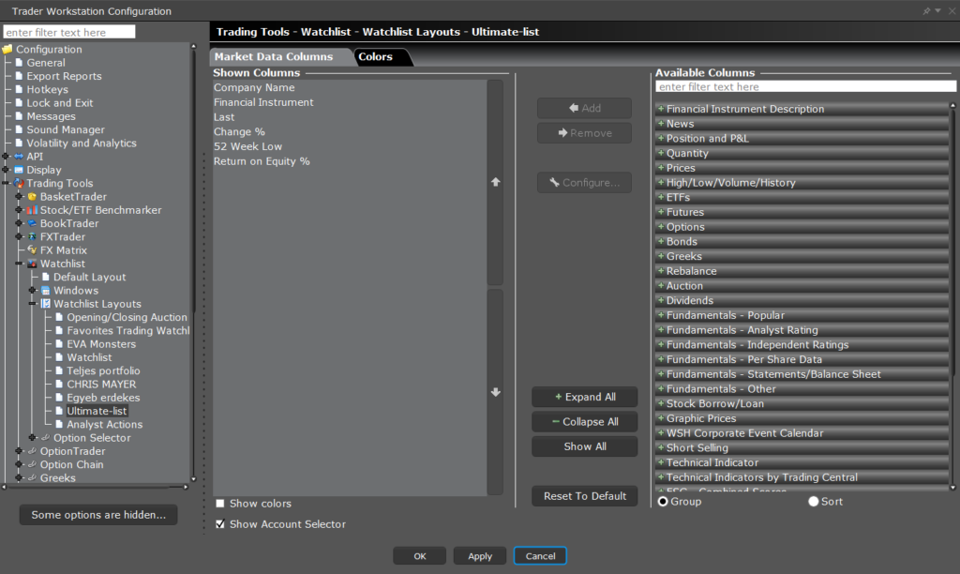The height and width of the screenshot is (574, 960).
Task: Enable the Show colors checkbox
Action: 220,504
